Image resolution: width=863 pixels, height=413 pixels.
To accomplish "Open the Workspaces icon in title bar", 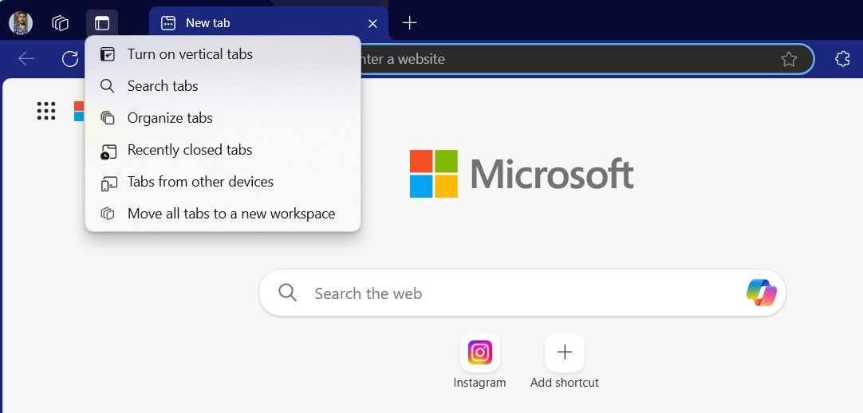I will click(60, 23).
